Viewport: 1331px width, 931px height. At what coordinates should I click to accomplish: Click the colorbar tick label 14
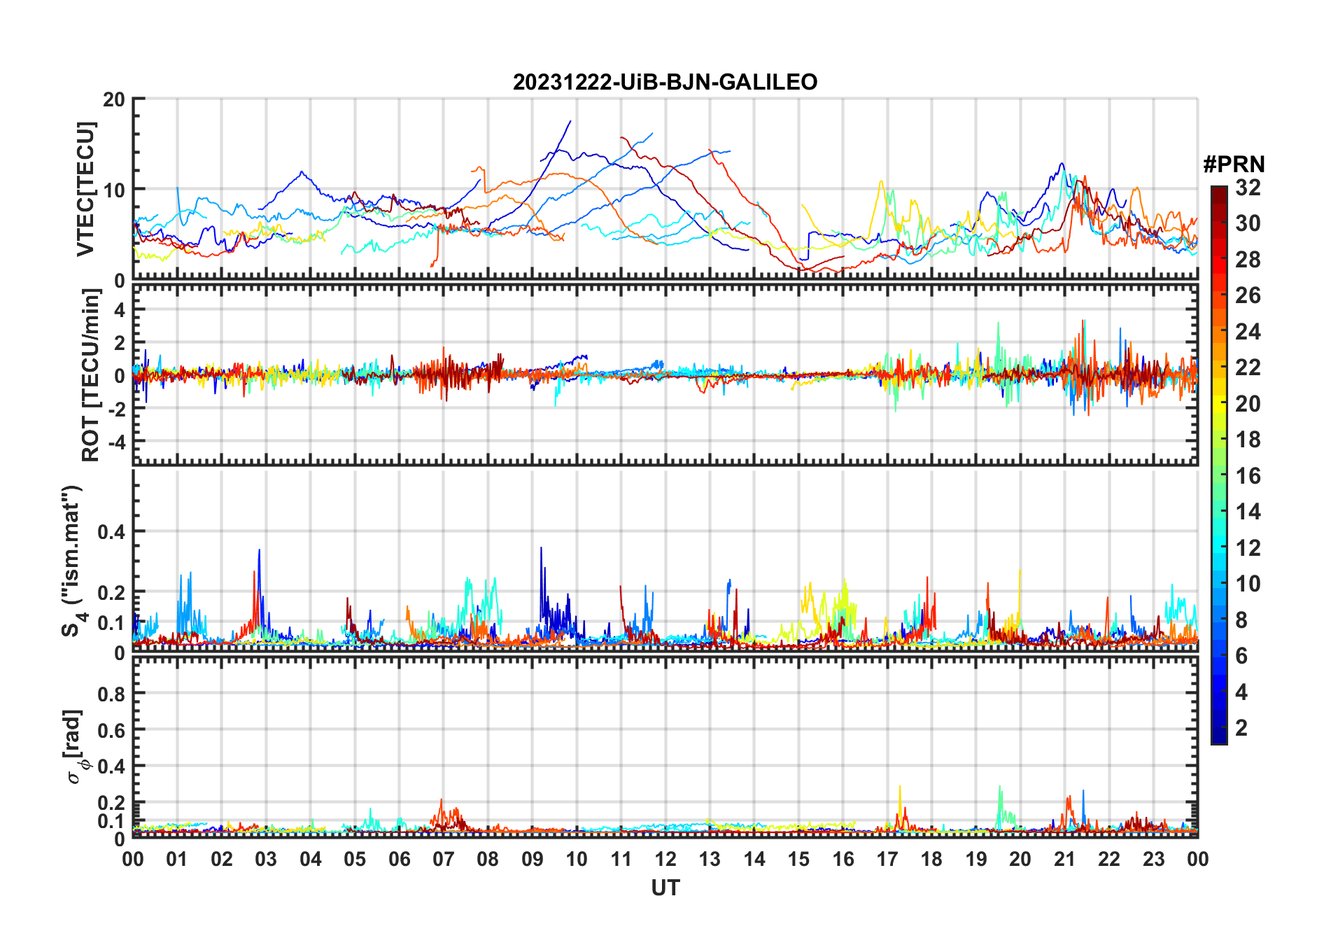[x=1248, y=512]
